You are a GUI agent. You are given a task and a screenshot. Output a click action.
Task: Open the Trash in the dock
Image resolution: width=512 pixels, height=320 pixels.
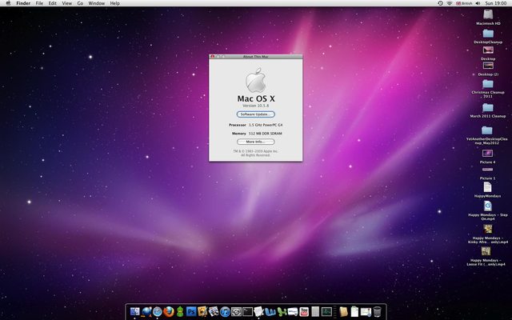pyautogui.click(x=377, y=311)
